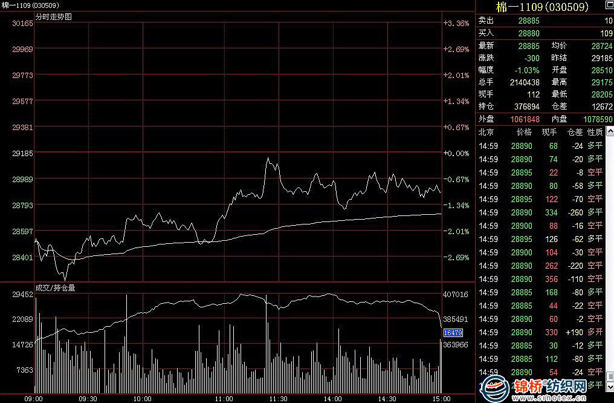
Task: Select the trade row showing +190 多开
Action: tap(540, 332)
